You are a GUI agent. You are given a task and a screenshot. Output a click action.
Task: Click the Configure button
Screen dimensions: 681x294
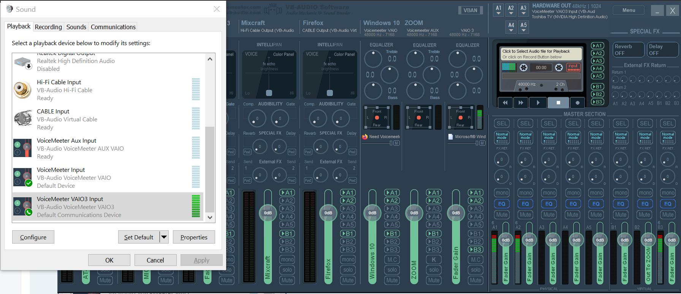[x=33, y=237]
